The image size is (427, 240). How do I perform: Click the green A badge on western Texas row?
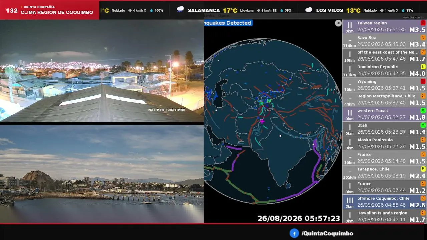coord(423,110)
